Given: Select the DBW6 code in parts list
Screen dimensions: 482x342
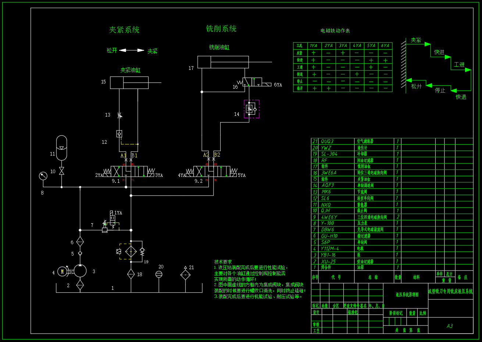Looking at the screenshot, I should [328, 230].
